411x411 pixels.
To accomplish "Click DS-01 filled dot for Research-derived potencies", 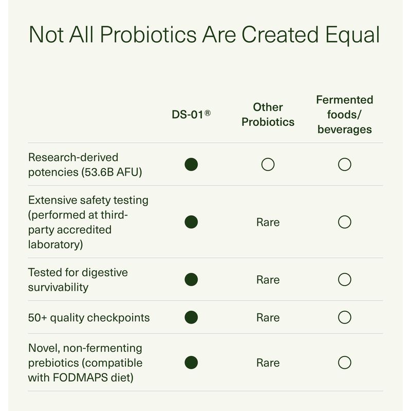I will 191,164.
